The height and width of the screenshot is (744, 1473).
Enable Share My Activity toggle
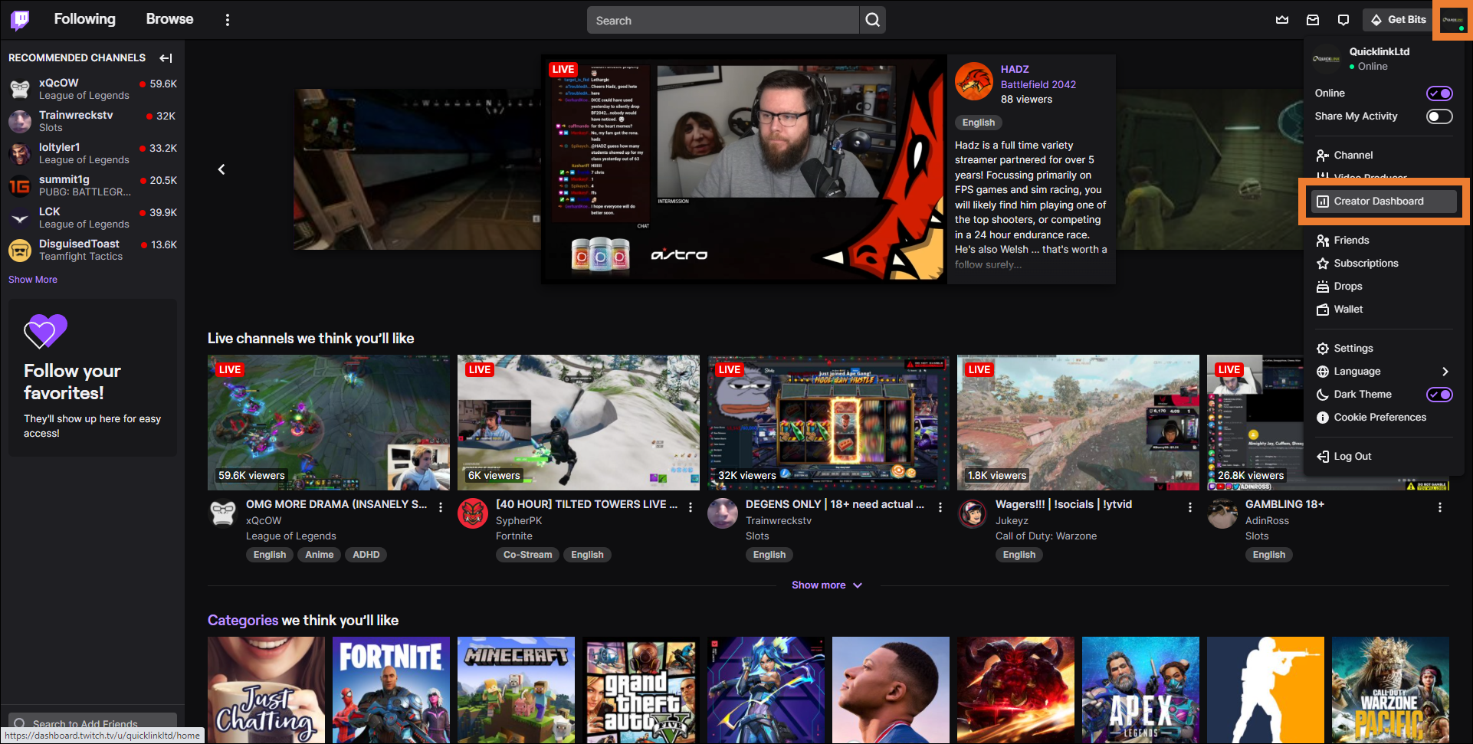tap(1439, 116)
